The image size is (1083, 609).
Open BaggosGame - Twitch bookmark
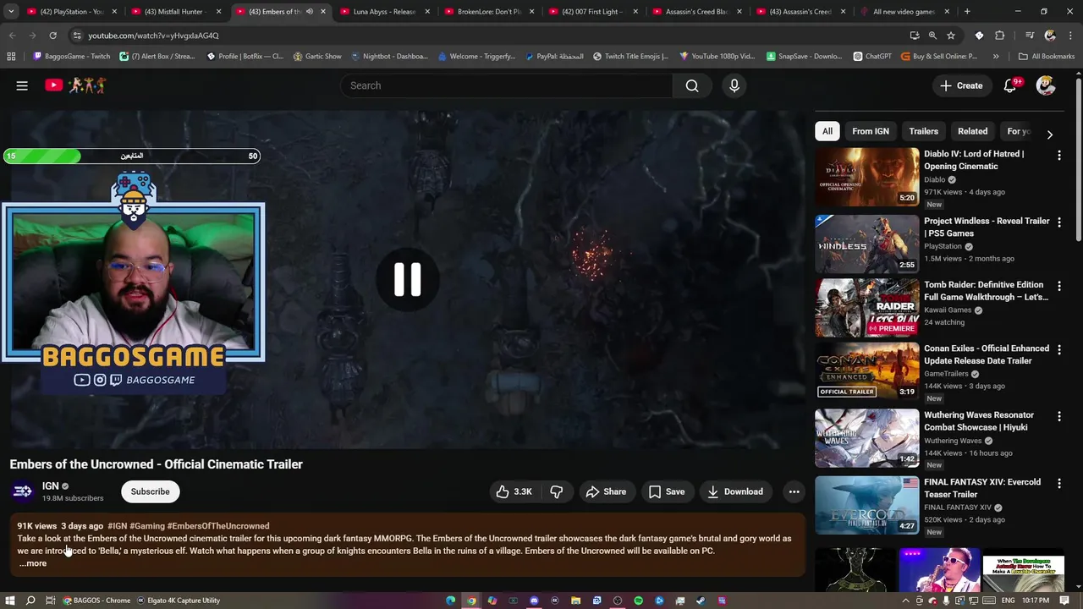point(71,57)
